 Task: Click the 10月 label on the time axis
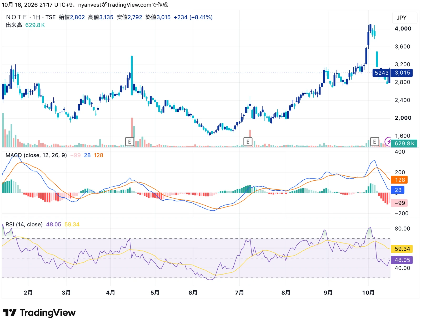pos(368,293)
